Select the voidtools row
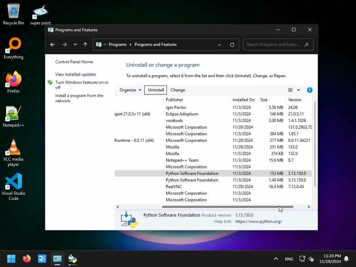The width and height of the screenshot is (356, 267). coord(213,120)
